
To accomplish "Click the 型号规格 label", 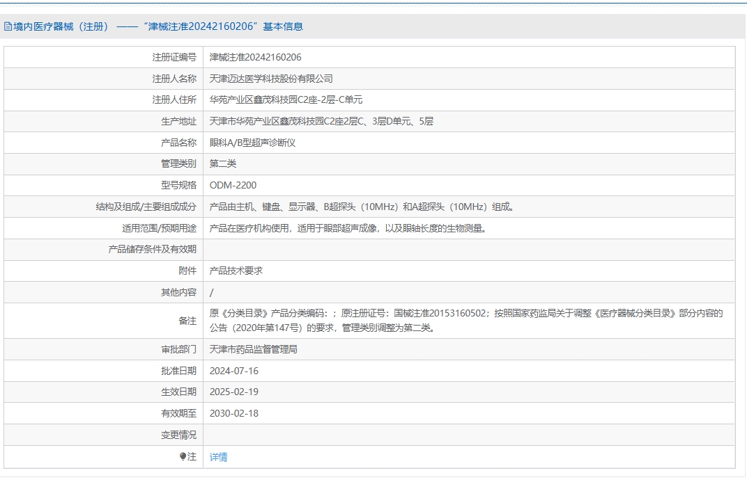I will [x=178, y=185].
